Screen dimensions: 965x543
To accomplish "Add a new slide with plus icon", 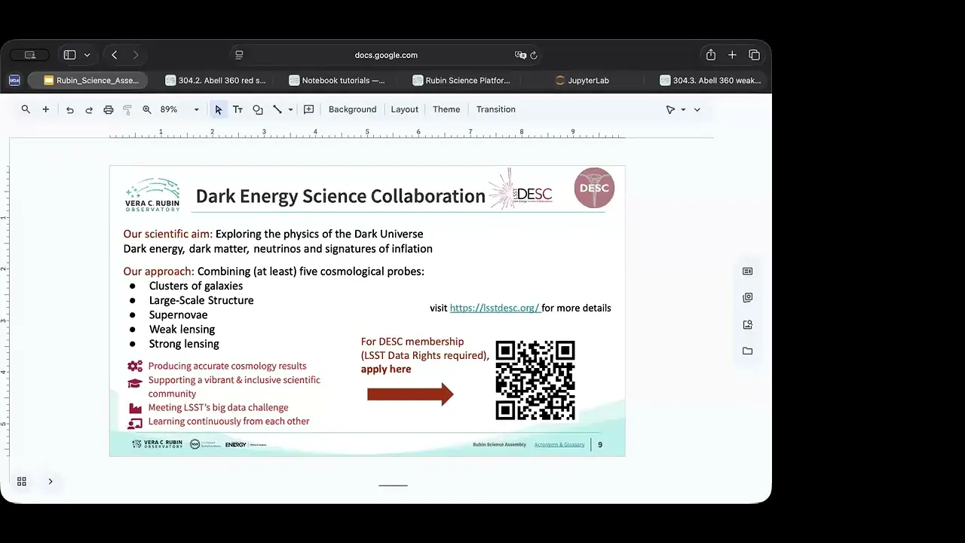I will coord(45,109).
